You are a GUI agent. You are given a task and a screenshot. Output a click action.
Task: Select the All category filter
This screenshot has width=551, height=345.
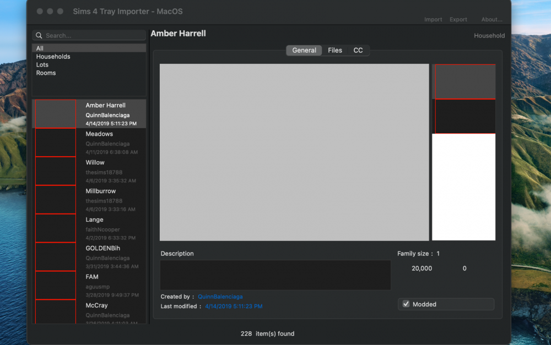tap(89, 48)
